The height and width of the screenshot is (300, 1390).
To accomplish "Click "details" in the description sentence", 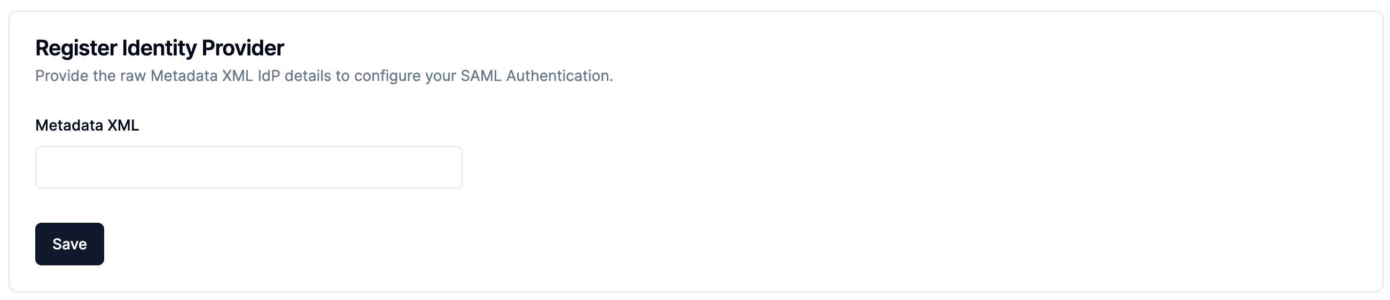I will [x=308, y=76].
